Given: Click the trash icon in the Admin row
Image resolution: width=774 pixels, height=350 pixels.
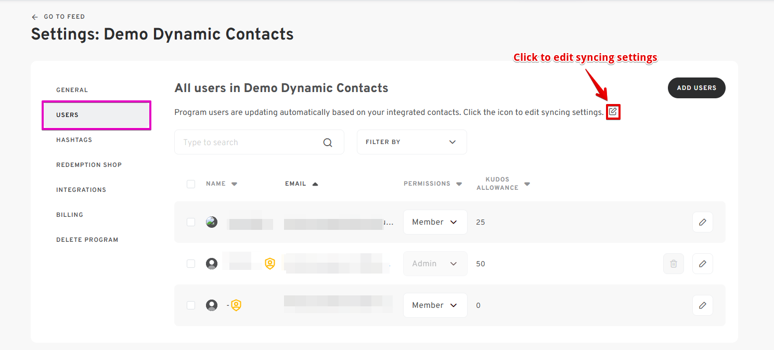Looking at the screenshot, I should 673,264.
